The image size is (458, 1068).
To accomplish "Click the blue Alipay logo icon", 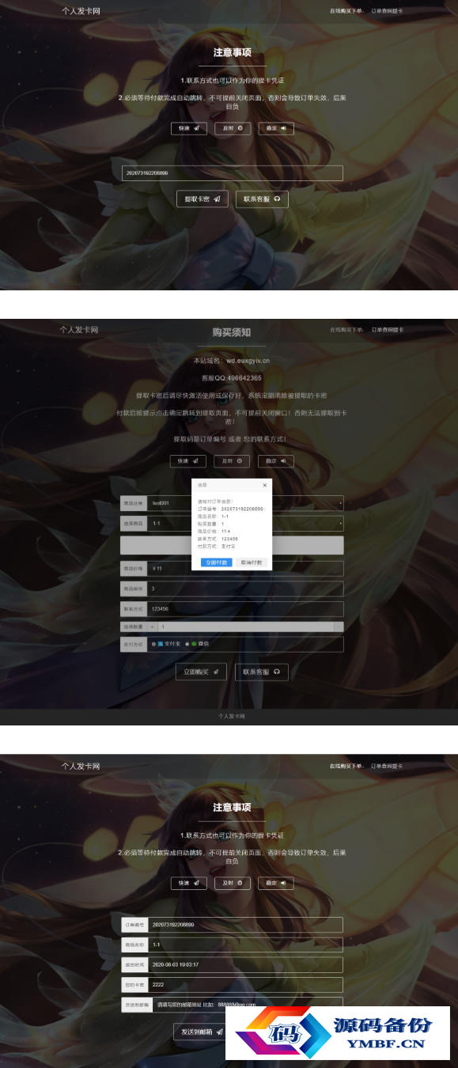I will click(x=161, y=644).
